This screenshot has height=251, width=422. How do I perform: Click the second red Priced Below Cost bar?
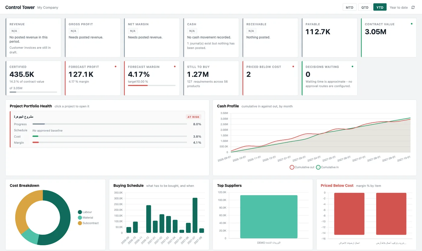click(391, 214)
